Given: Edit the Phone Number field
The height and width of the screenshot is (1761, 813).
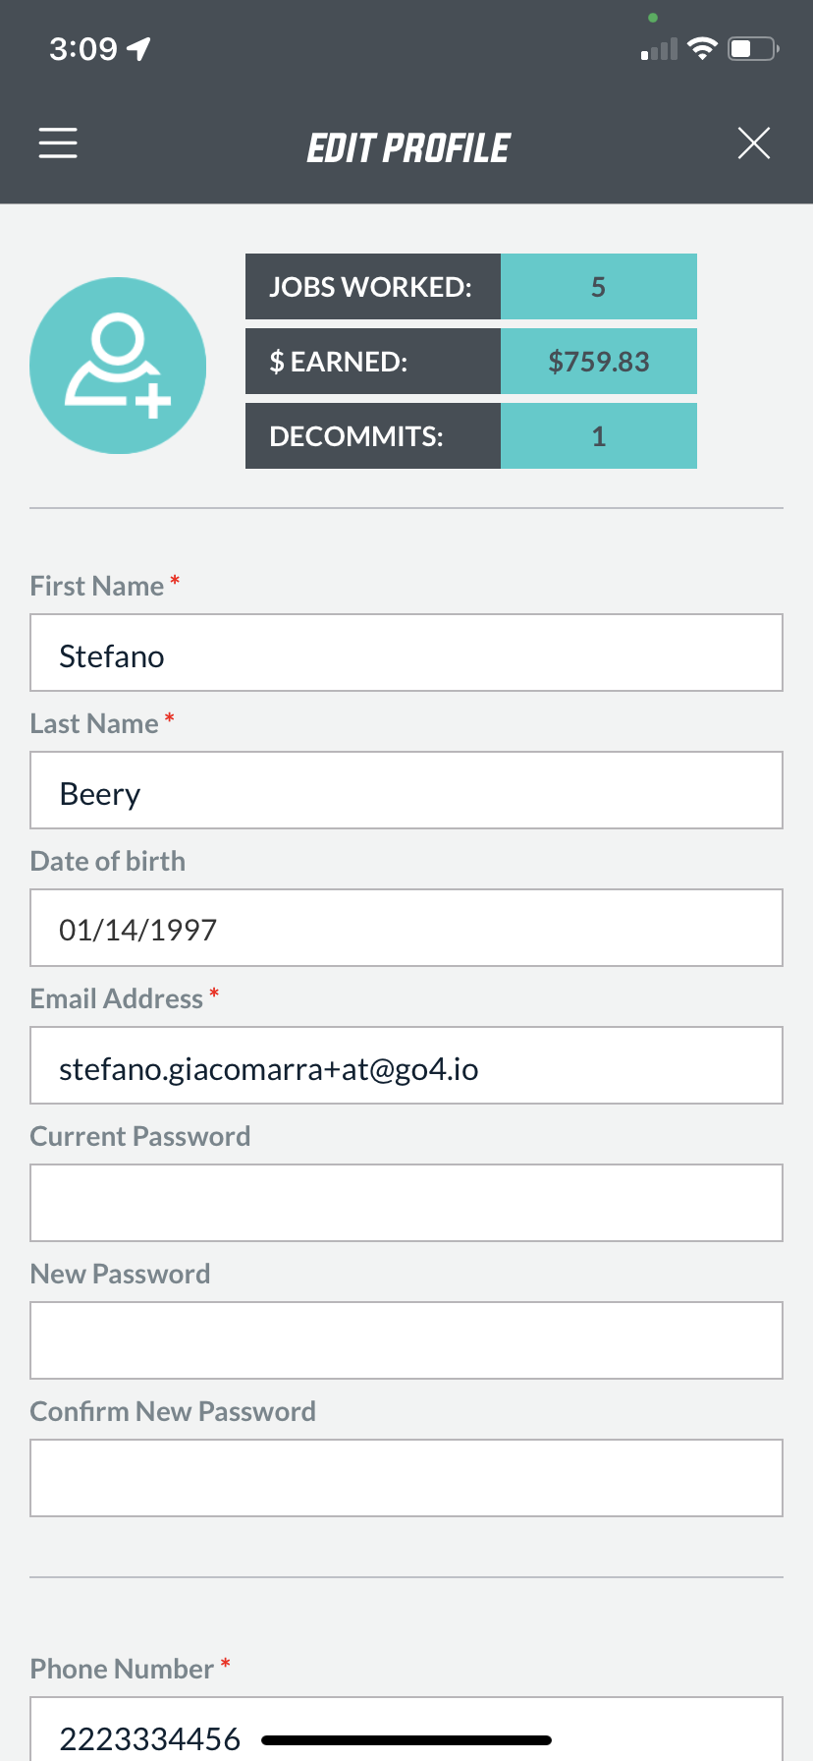Looking at the screenshot, I should (406, 1730).
